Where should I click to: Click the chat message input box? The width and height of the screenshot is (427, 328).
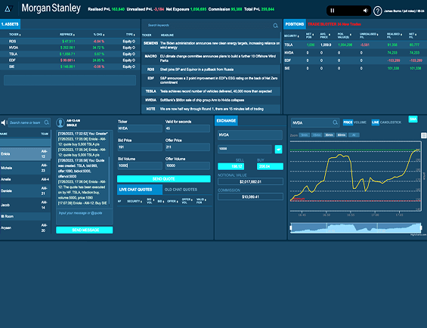point(84,216)
